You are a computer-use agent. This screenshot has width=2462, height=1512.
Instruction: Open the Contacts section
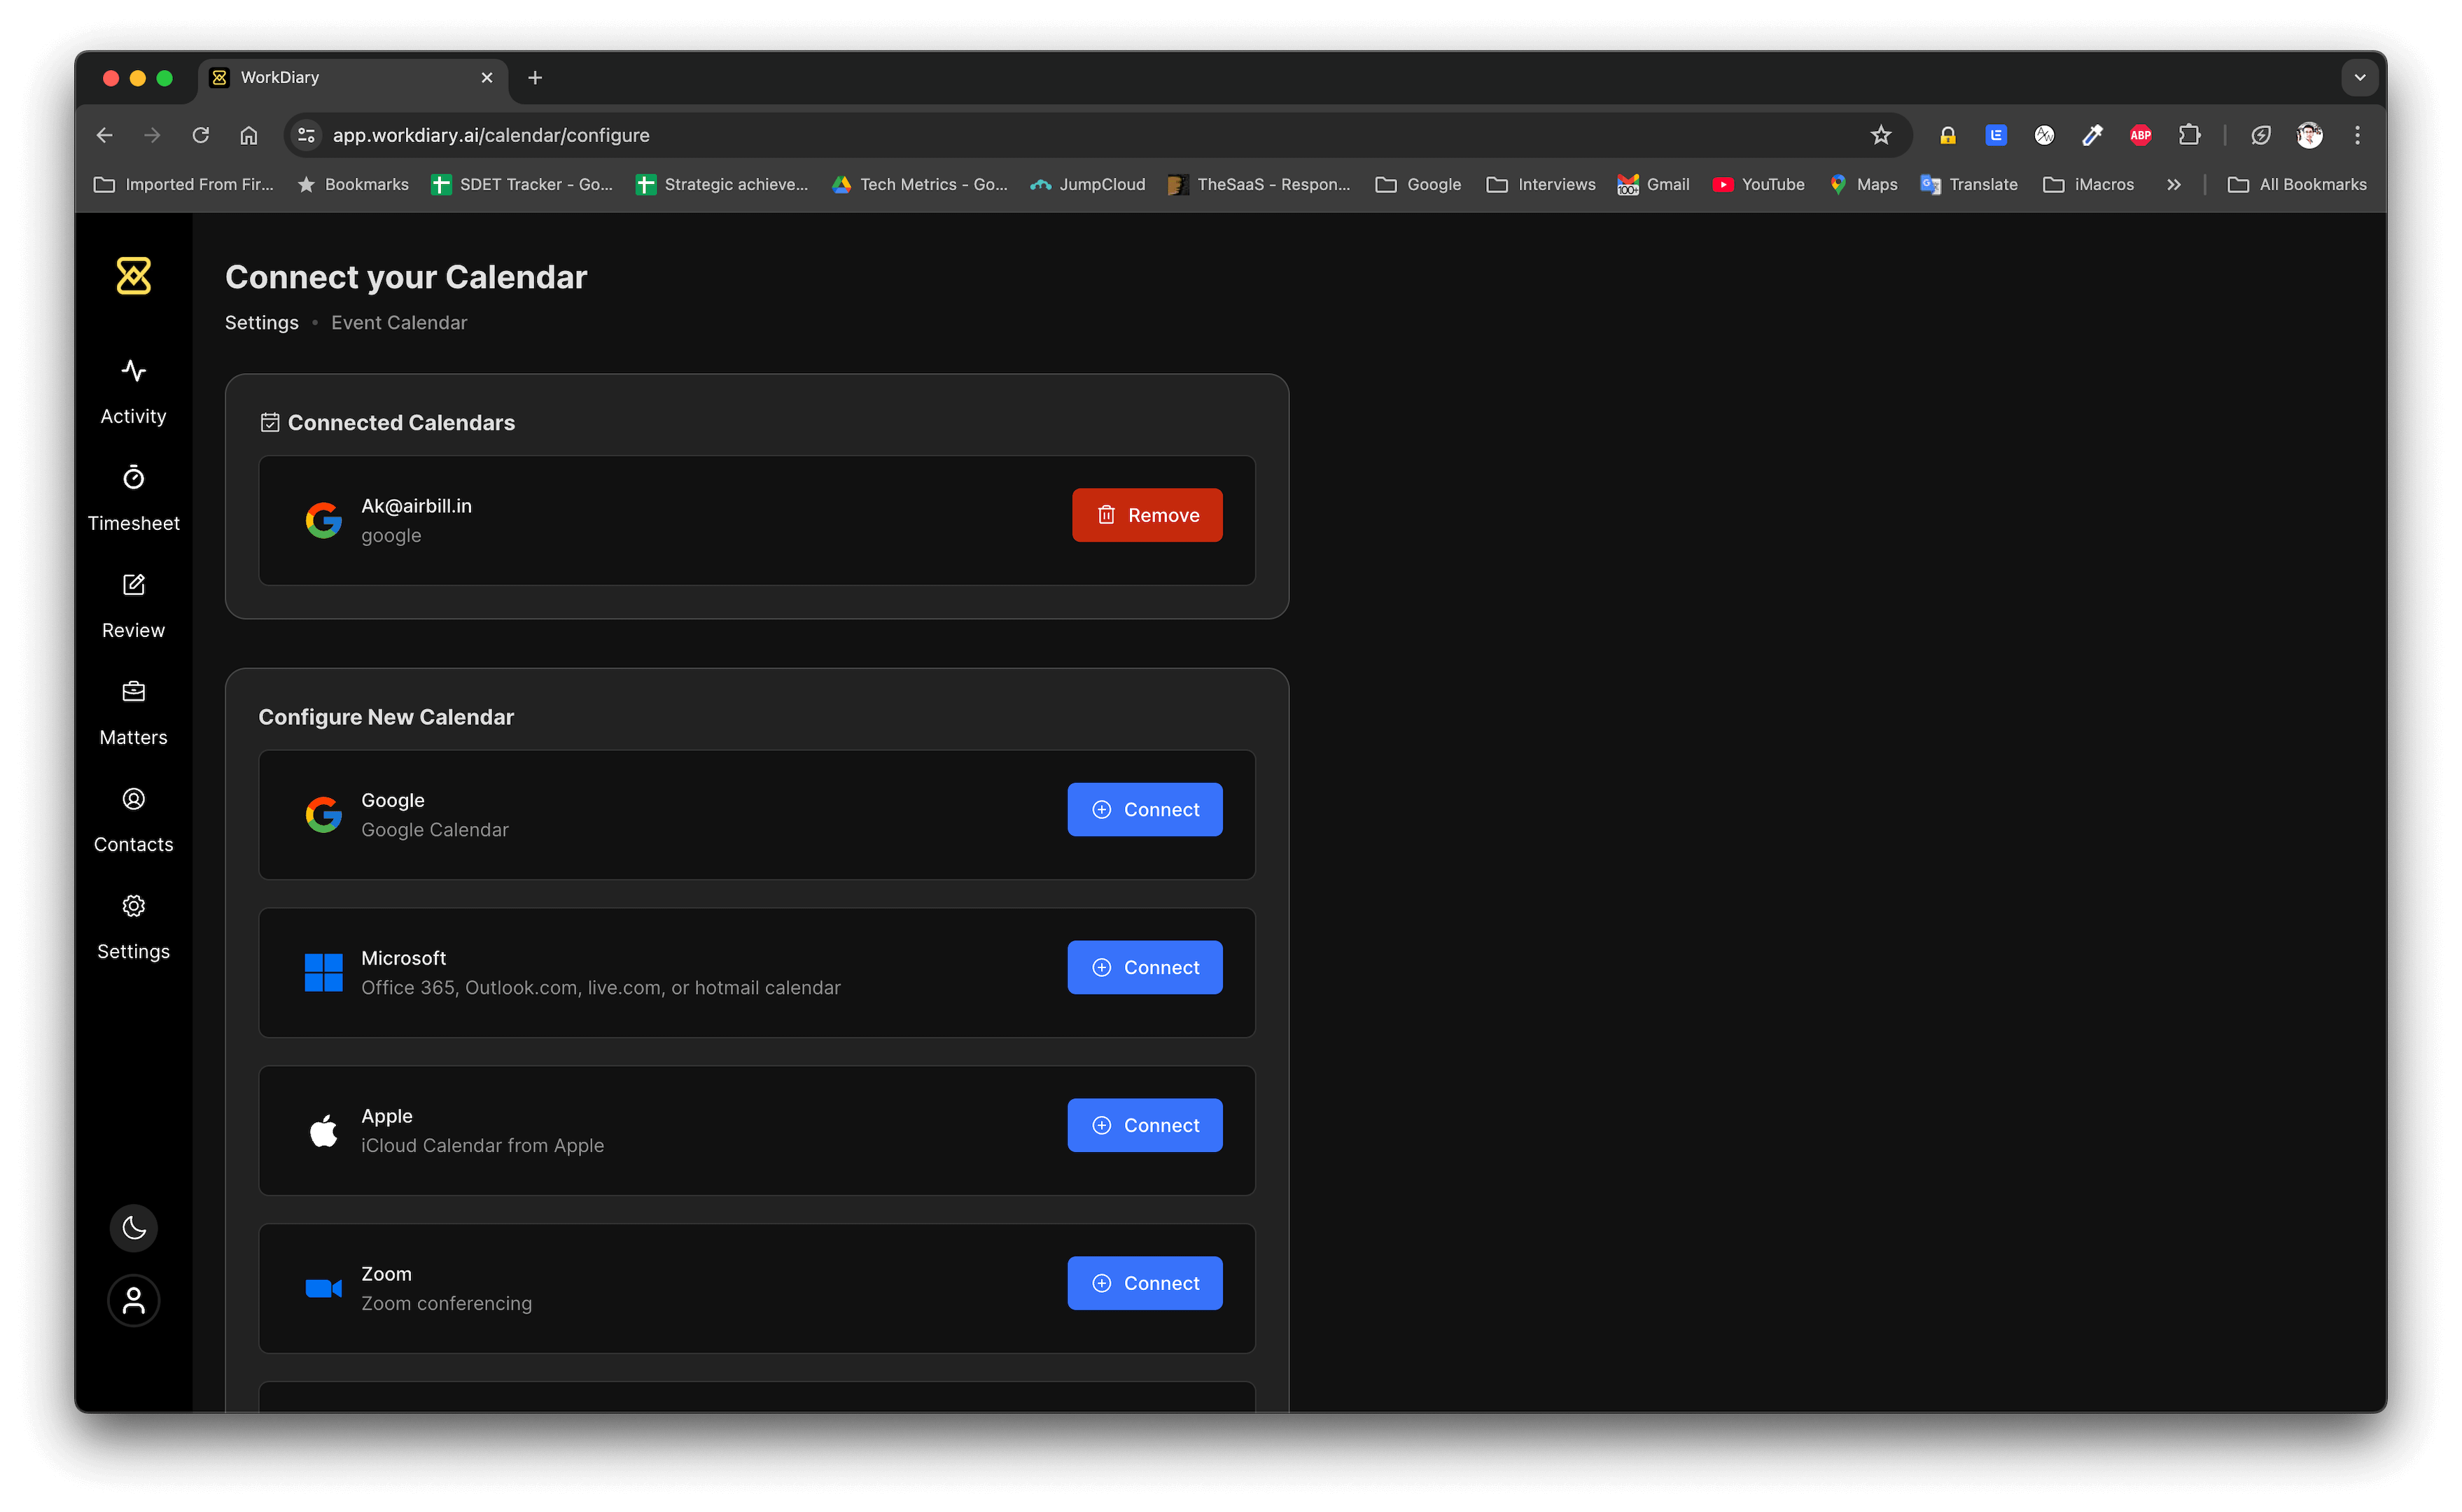[x=133, y=820]
